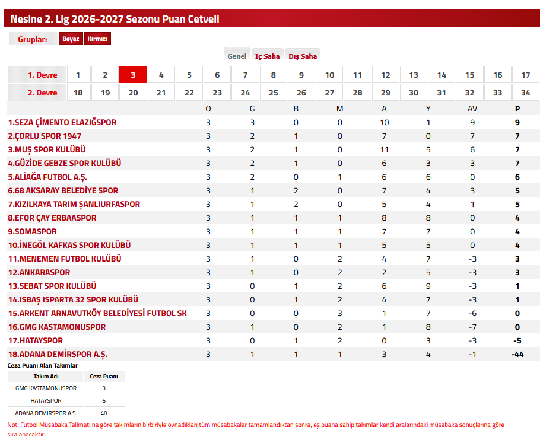Open Efor Çay Erbaaspor team link
543x443 pixels.
point(52,218)
